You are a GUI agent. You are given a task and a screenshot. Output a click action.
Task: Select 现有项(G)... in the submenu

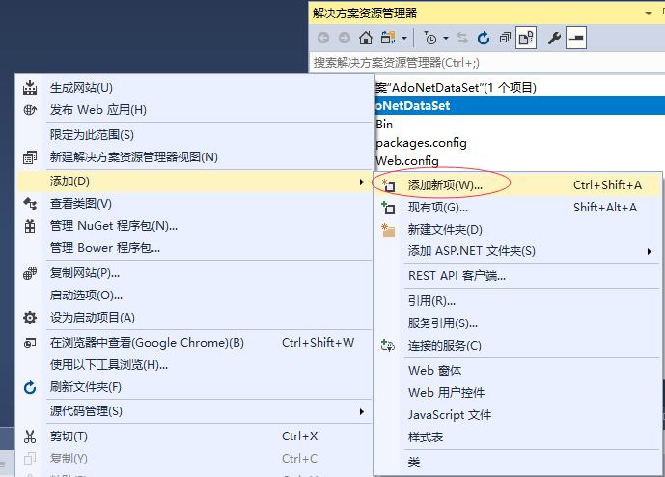(x=437, y=207)
